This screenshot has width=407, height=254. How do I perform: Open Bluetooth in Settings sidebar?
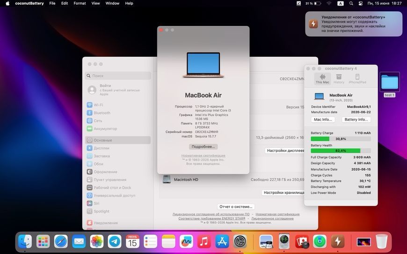(118, 113)
